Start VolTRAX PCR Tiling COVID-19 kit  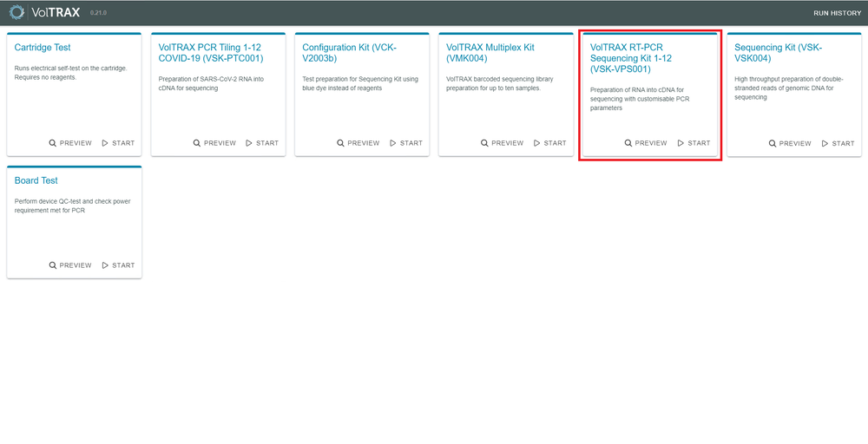tap(262, 143)
